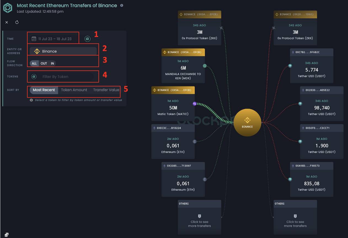Click the ZRX icon by the left 3M card

(x=221, y=28)
